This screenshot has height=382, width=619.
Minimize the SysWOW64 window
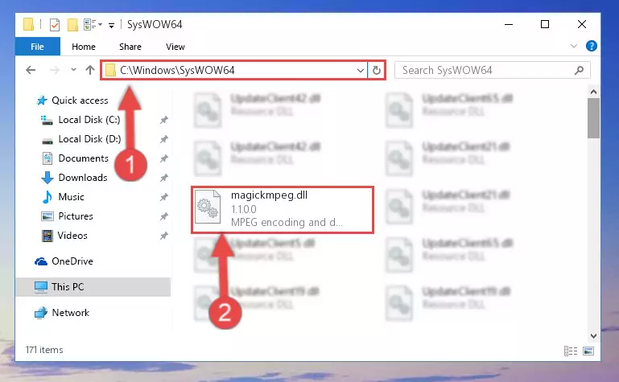(x=509, y=24)
